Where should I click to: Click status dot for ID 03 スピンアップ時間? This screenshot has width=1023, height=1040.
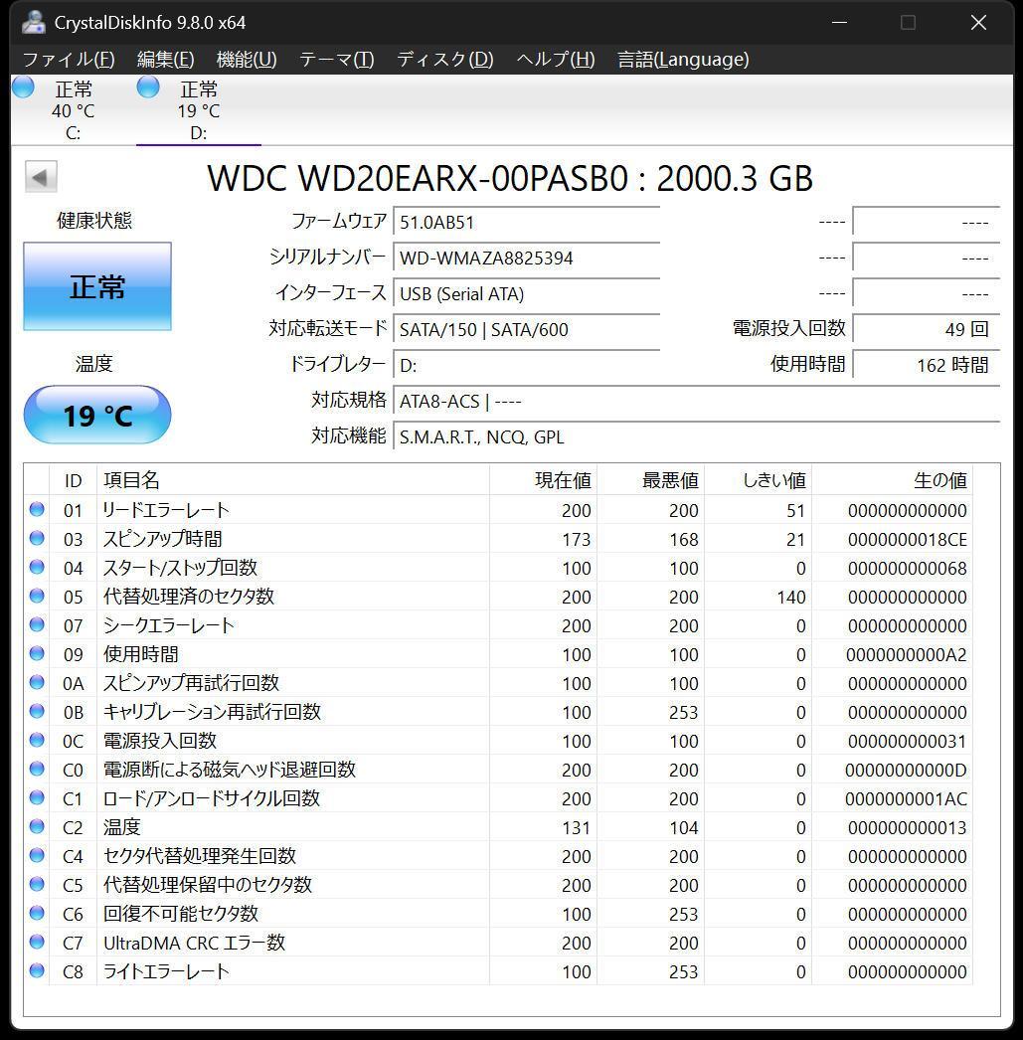click(x=37, y=538)
